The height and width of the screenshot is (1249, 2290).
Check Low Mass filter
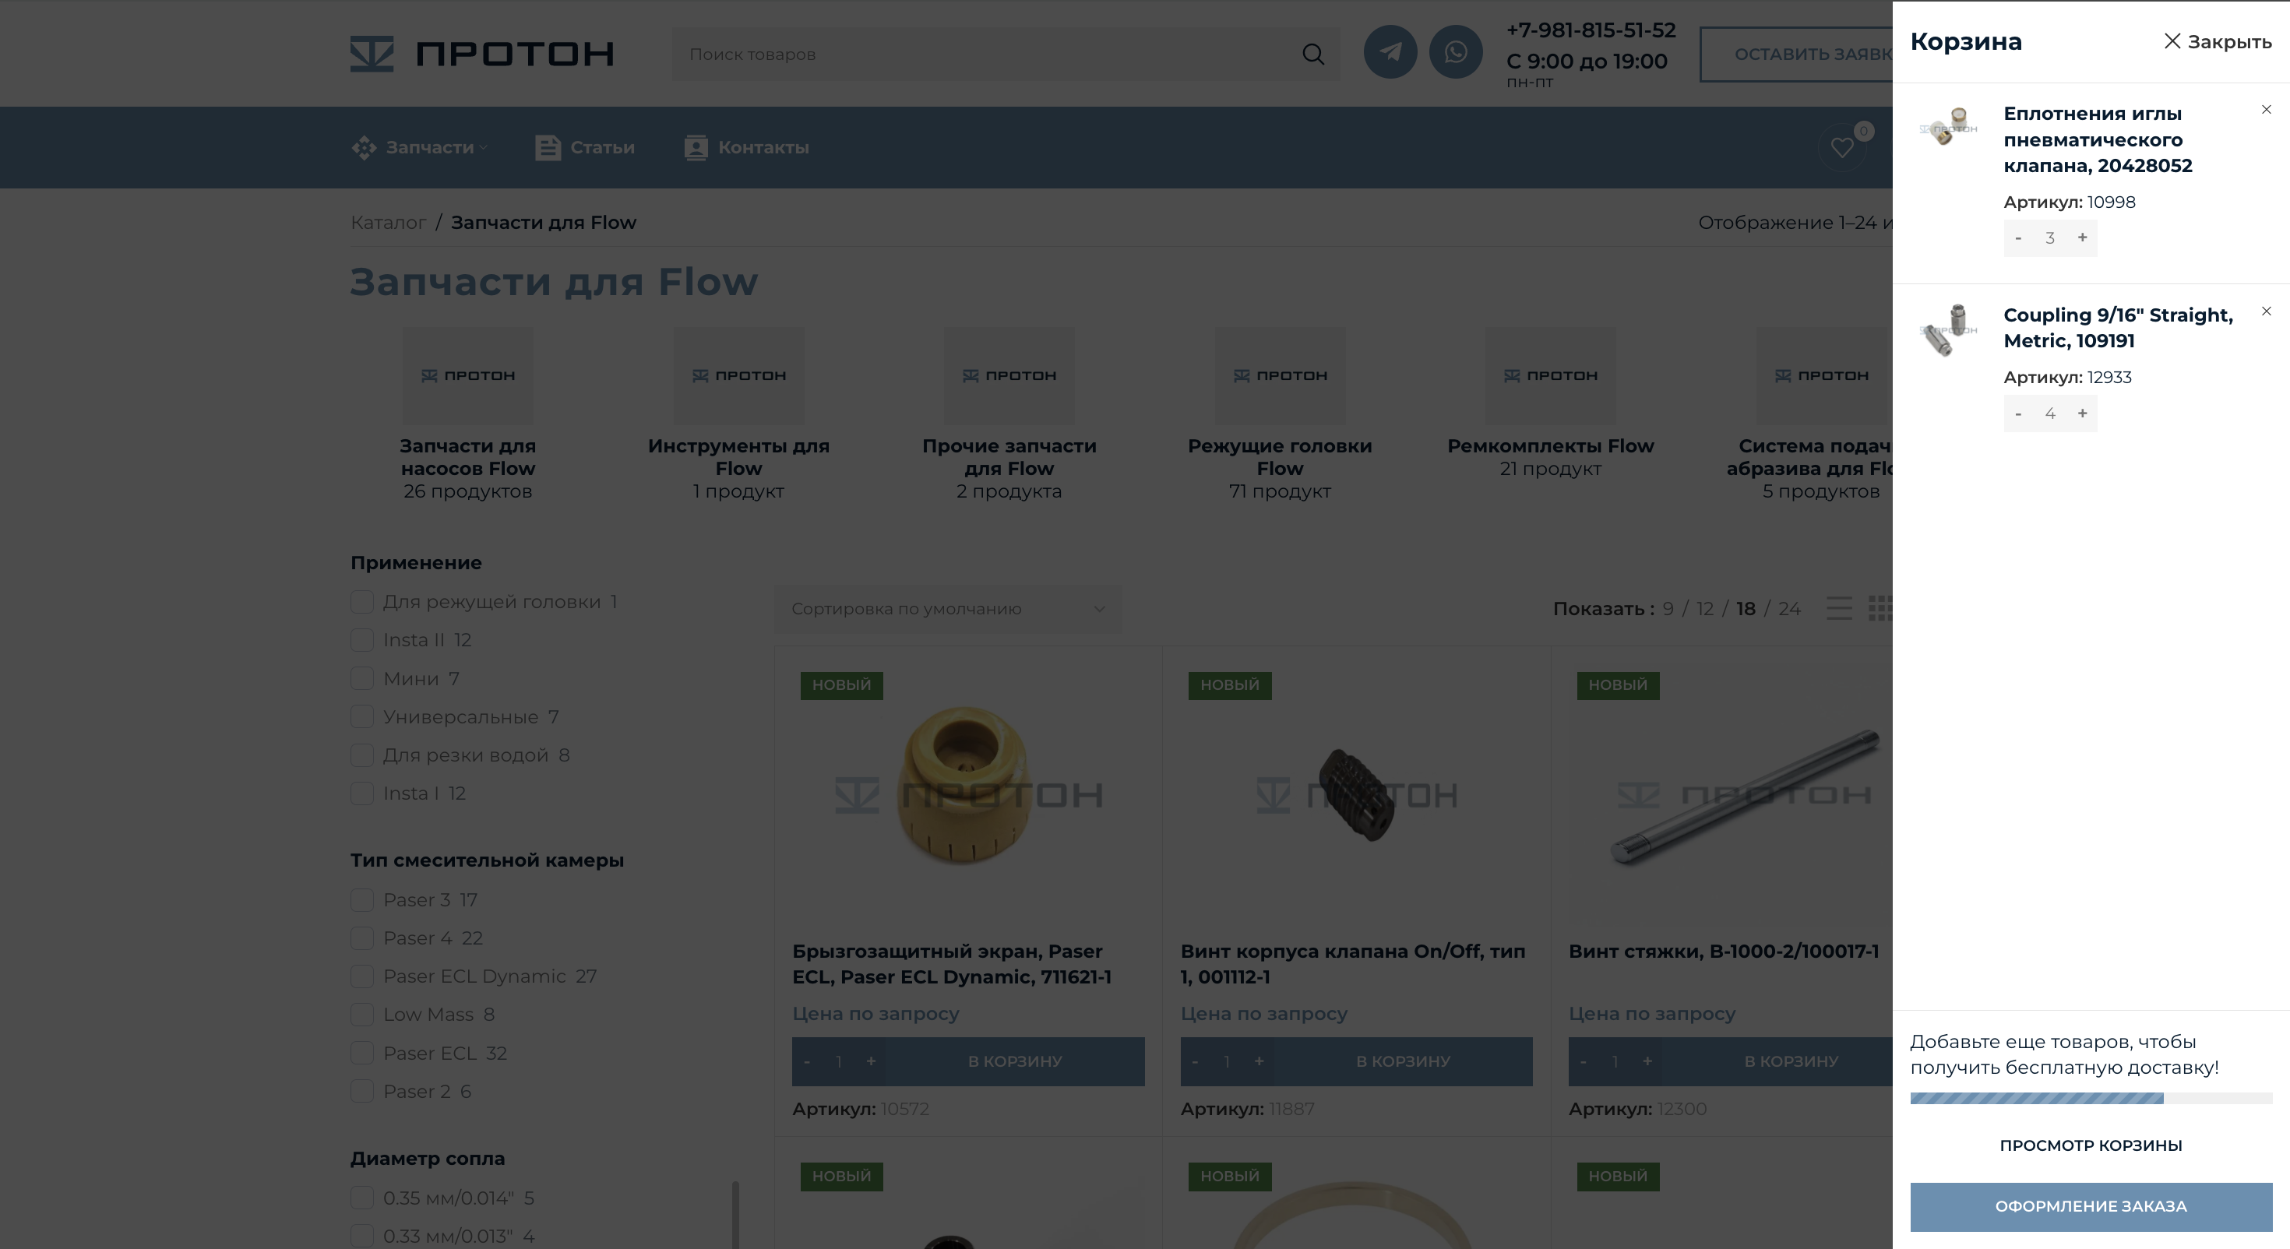coord(362,1015)
